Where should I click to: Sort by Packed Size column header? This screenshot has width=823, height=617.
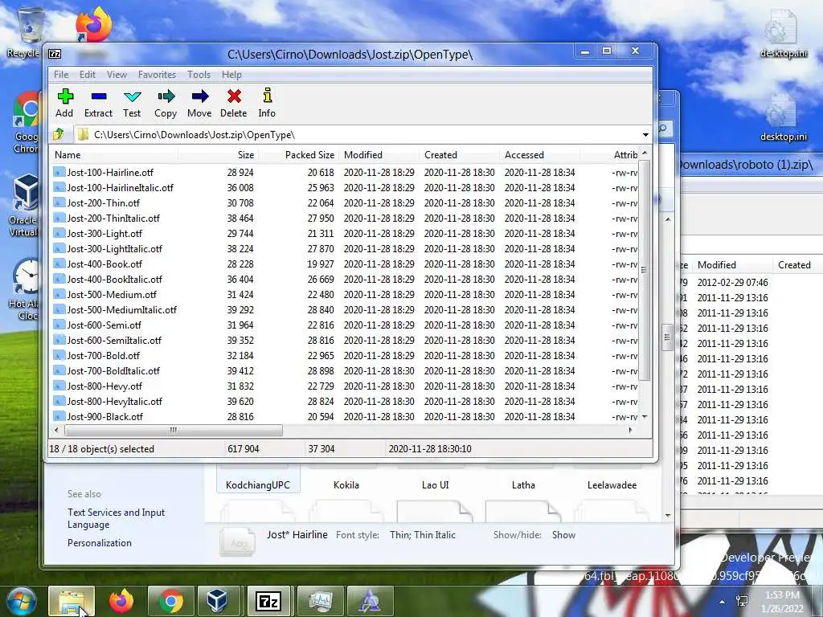[298, 155]
